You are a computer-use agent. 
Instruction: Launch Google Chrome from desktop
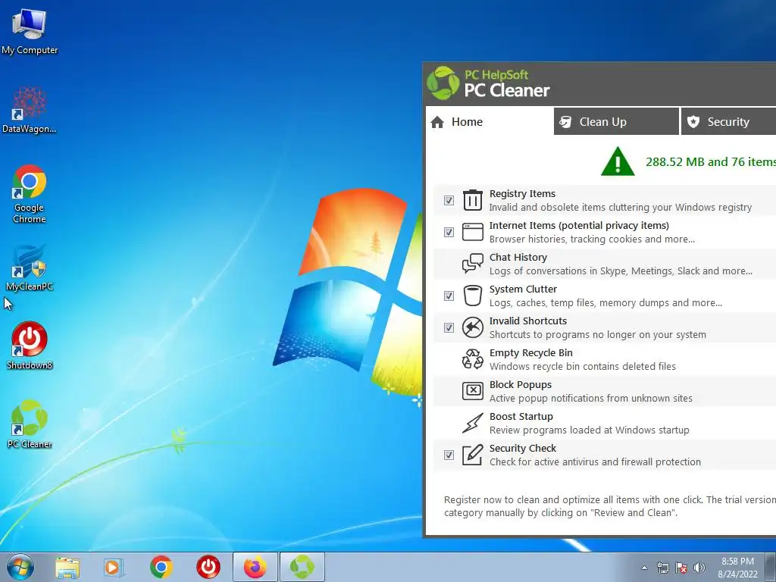30,194
